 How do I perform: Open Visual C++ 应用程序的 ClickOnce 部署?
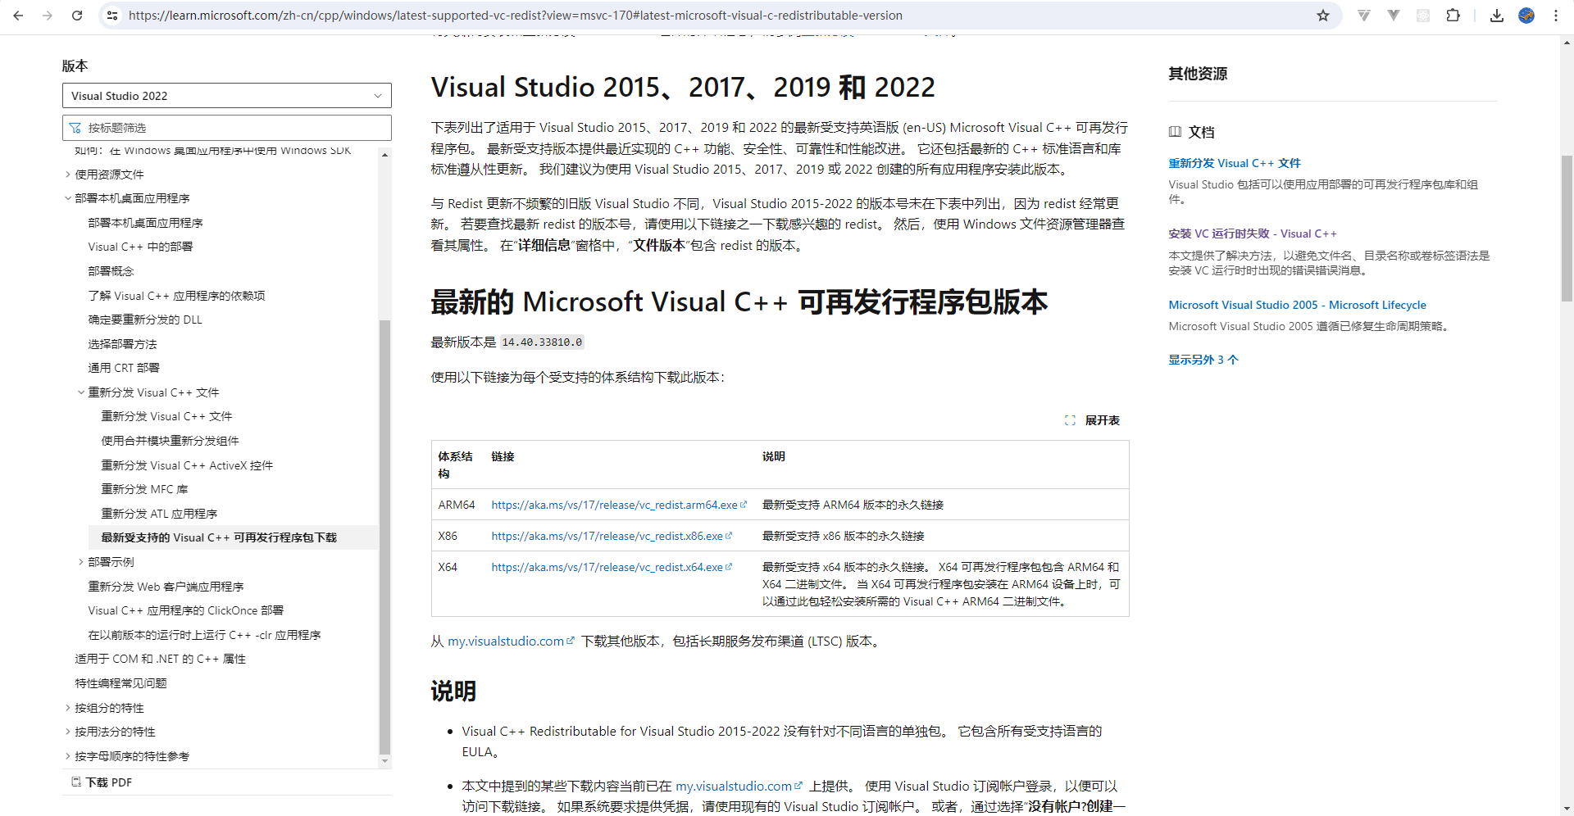186,610
